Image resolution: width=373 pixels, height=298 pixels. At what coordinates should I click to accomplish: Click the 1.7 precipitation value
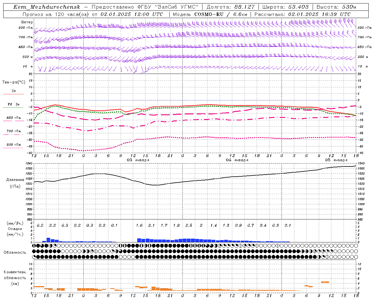pos(164,225)
